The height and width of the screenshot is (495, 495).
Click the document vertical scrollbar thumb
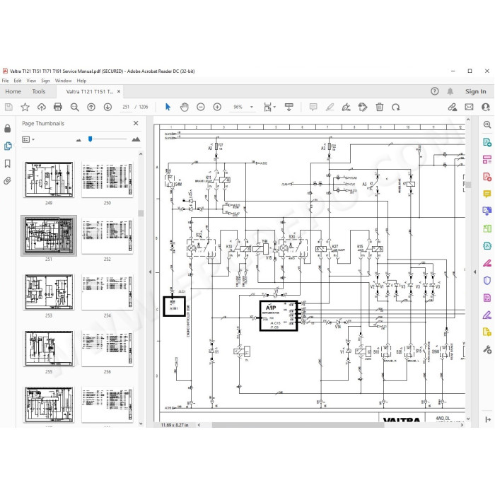[x=468, y=185]
